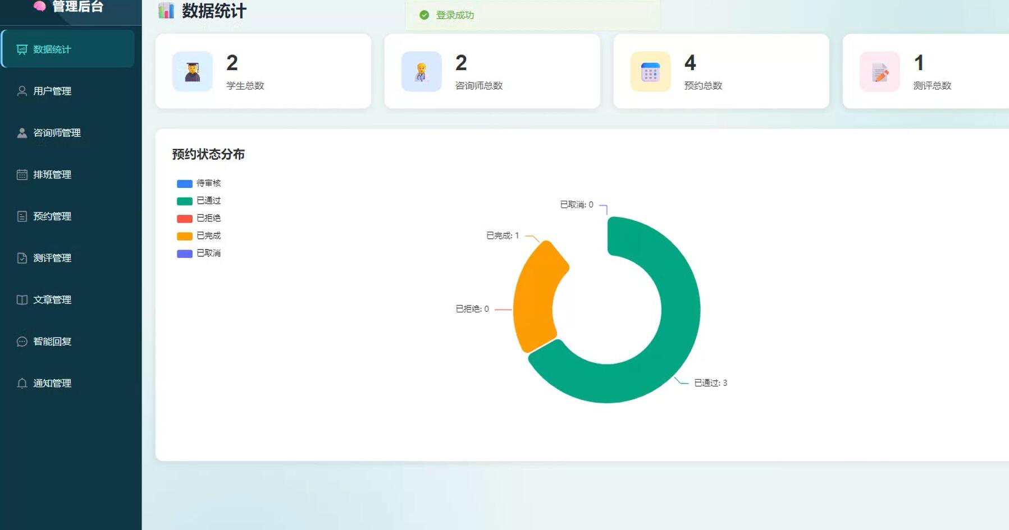The image size is (1009, 530).
Task: Click the green check icon in 登录成功 toast
Action: (x=424, y=15)
